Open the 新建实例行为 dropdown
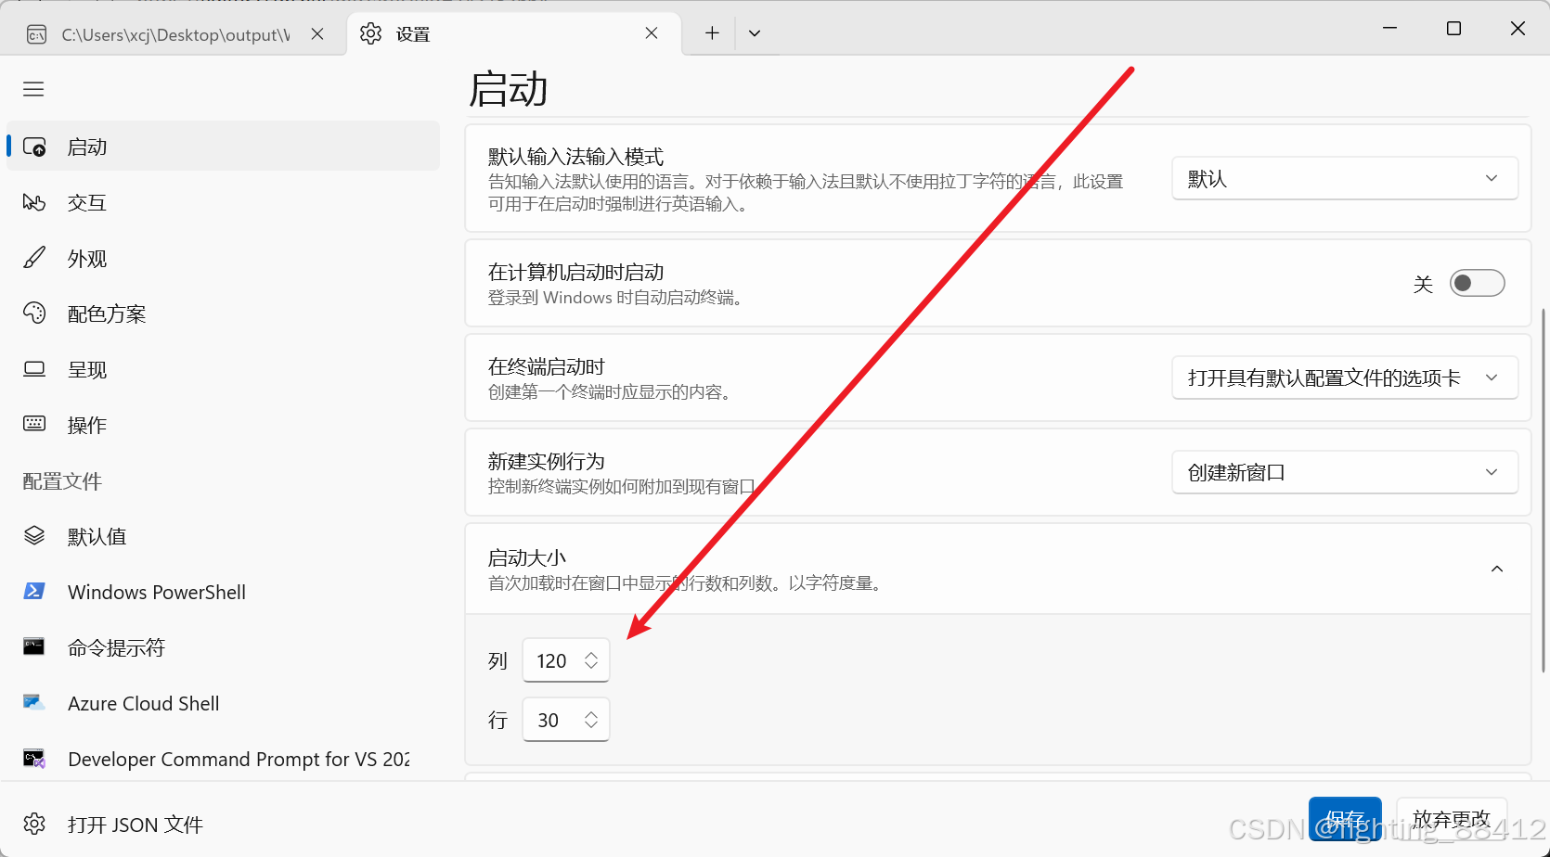The width and height of the screenshot is (1550, 857). pyautogui.click(x=1345, y=472)
